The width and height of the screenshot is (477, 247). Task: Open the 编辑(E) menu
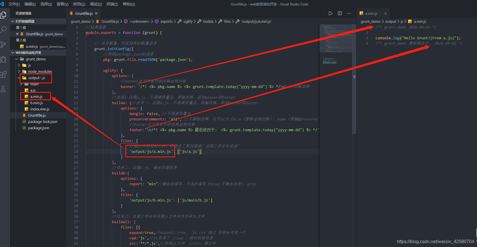[30, 4]
